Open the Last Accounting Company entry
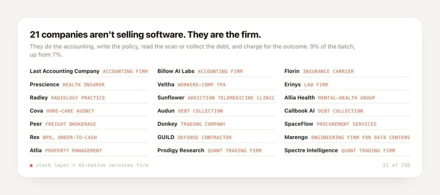Viewport: 440px width, 195px height. pyautogui.click(x=89, y=71)
